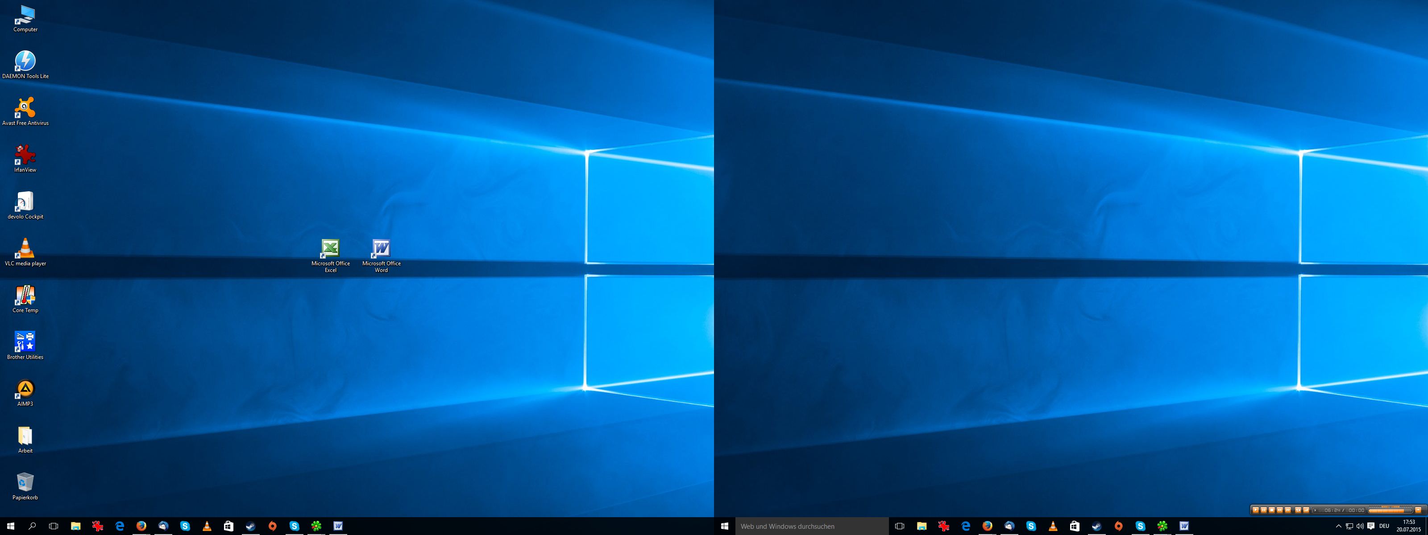Open the DEU input language selector
The height and width of the screenshot is (535, 1428).
coord(1384,526)
